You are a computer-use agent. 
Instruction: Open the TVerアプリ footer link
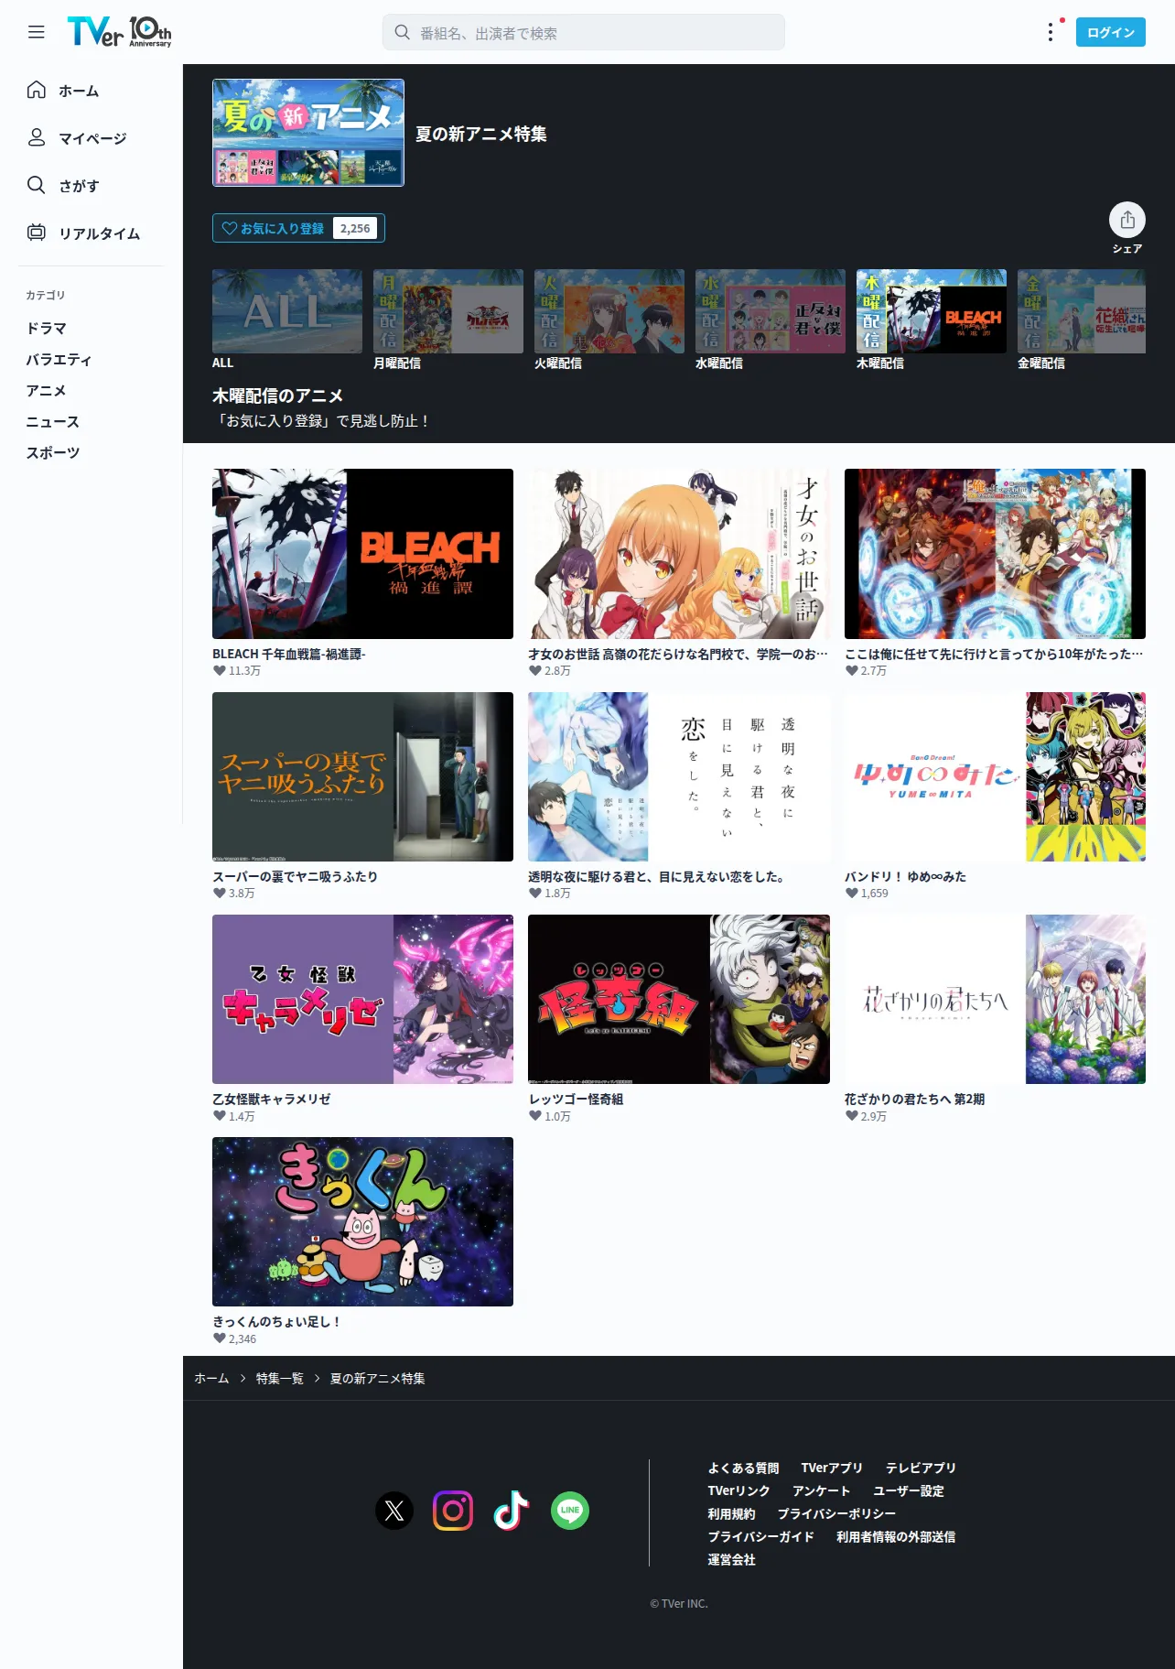pyautogui.click(x=832, y=1468)
